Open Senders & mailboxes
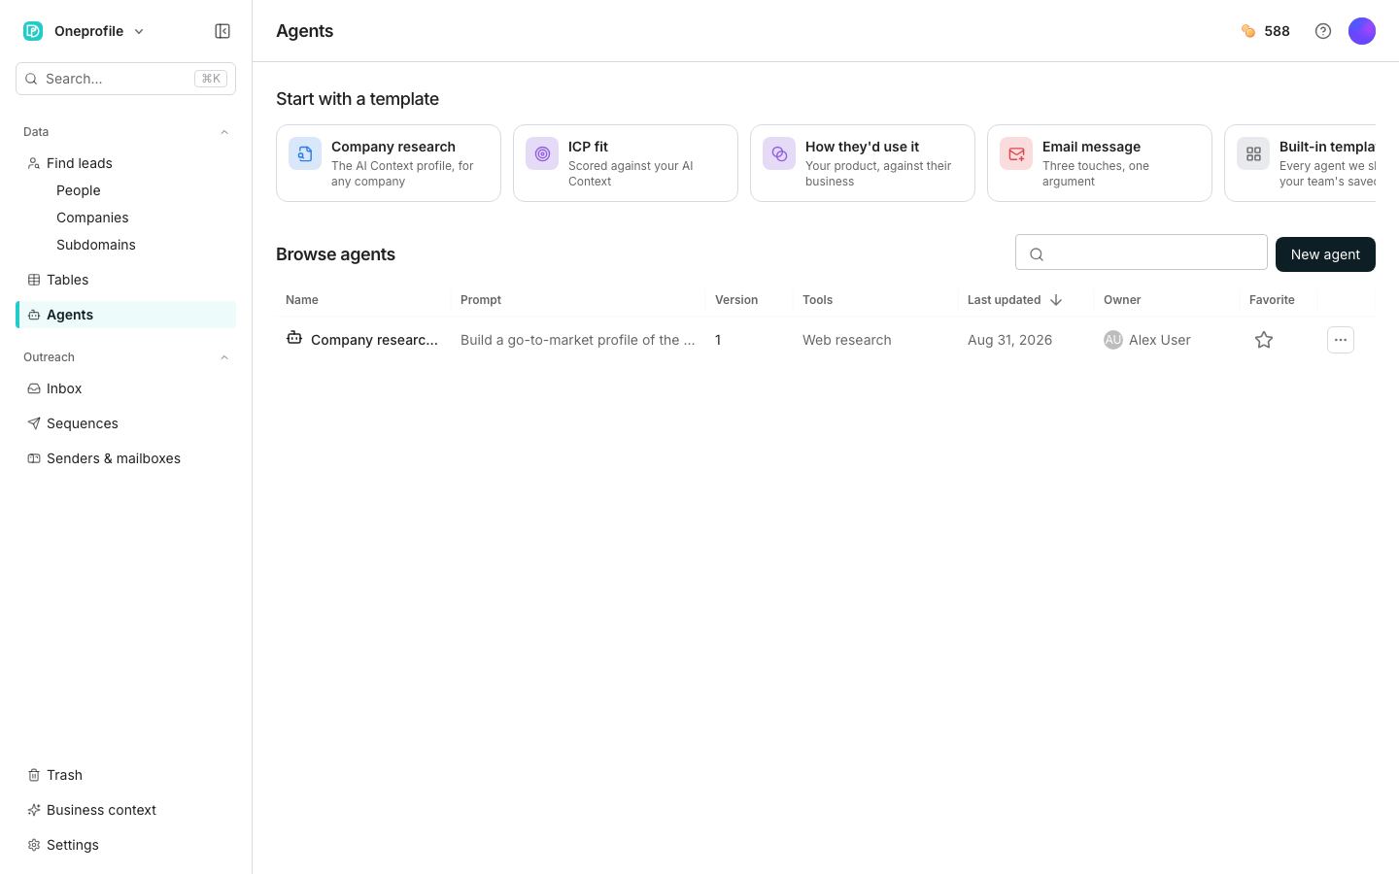The image size is (1399, 874). 125,458
